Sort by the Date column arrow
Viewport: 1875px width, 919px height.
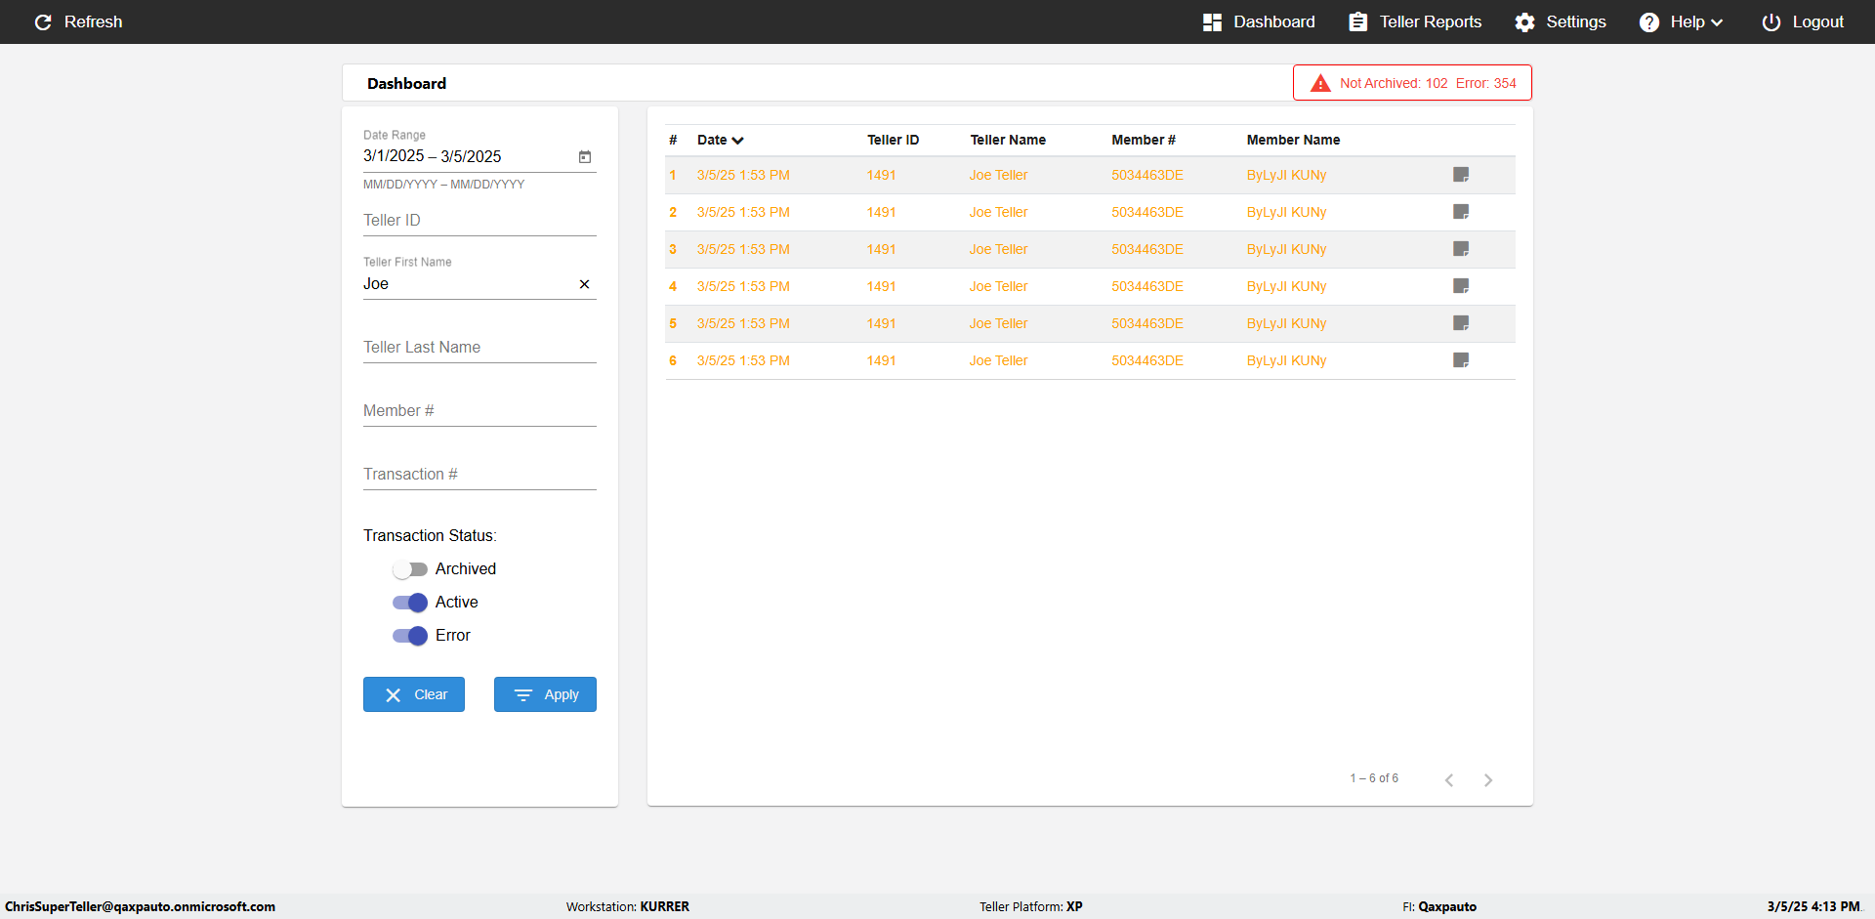click(737, 141)
